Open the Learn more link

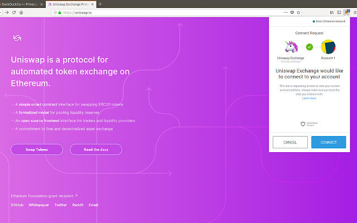(309, 98)
